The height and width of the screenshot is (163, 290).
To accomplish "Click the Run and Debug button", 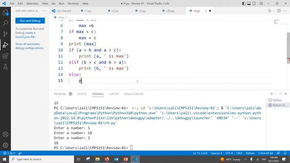I will pyautogui.click(x=30, y=21).
